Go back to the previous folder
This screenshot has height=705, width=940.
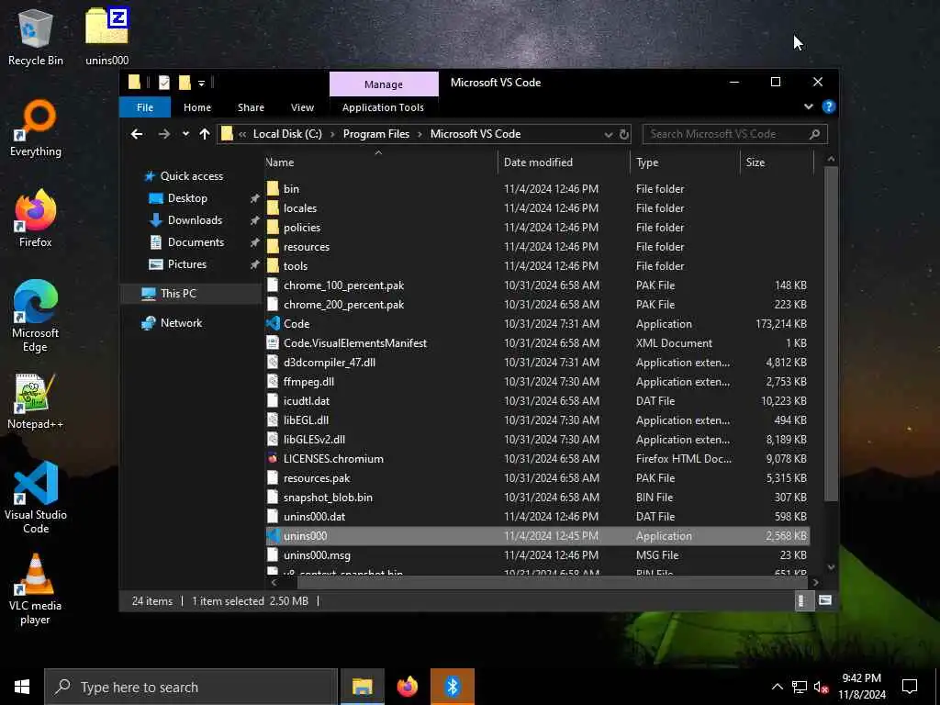[x=137, y=134]
